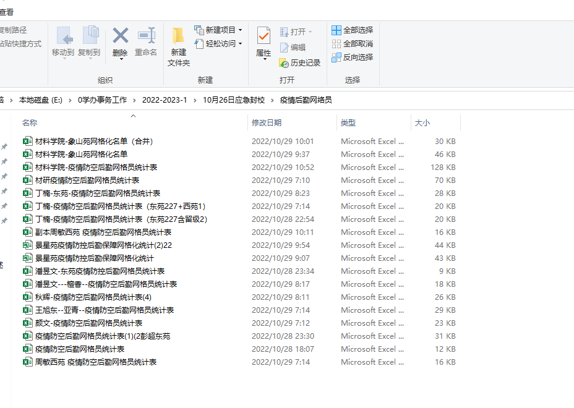Sort files by 修改日期 column header
The width and height of the screenshot is (574, 408).
coord(267,123)
